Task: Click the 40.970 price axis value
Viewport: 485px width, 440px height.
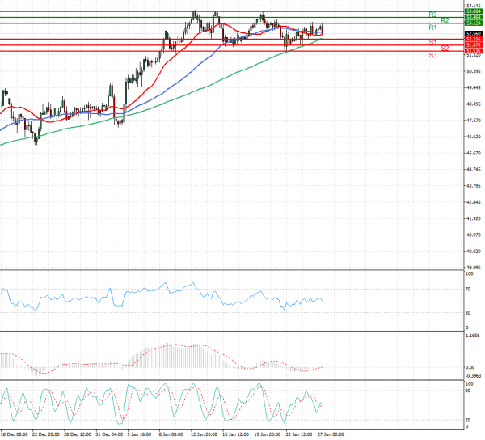Action: [x=474, y=235]
